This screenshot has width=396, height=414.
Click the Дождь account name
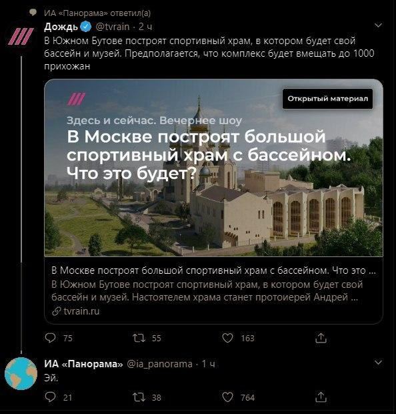[x=61, y=27]
